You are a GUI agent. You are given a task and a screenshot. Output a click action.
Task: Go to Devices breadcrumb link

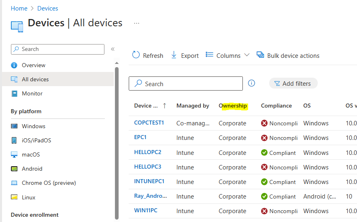click(48, 8)
